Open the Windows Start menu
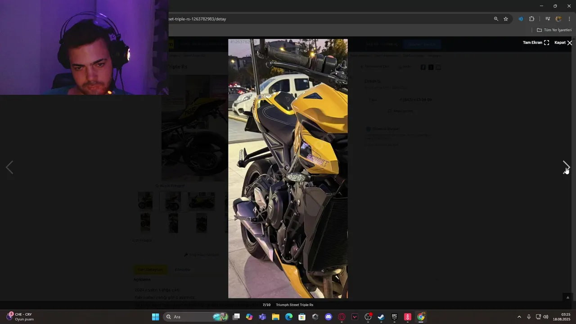This screenshot has width=576, height=324. click(155, 317)
